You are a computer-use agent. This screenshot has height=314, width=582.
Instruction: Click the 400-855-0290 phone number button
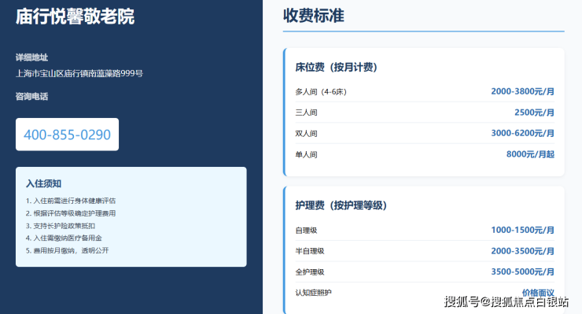coord(67,135)
